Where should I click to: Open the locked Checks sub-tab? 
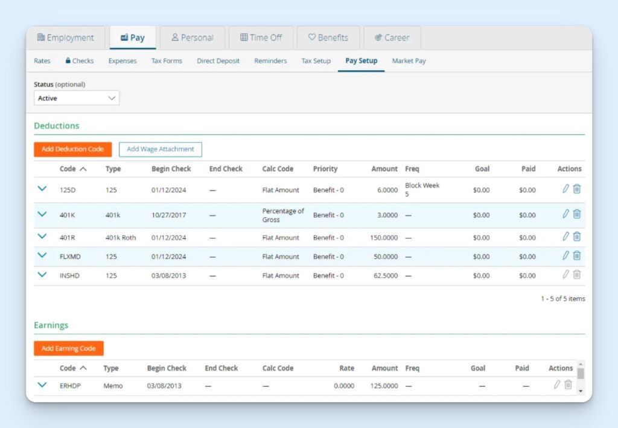tap(80, 61)
